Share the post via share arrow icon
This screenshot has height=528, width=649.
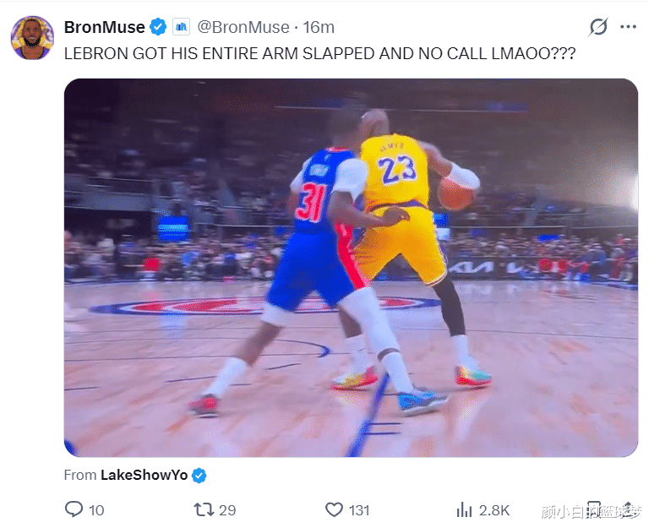tap(629, 509)
